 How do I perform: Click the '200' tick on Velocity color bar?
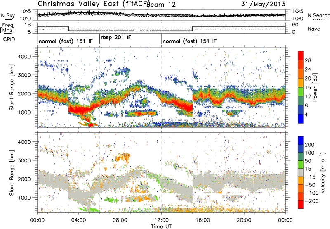point(309,145)
